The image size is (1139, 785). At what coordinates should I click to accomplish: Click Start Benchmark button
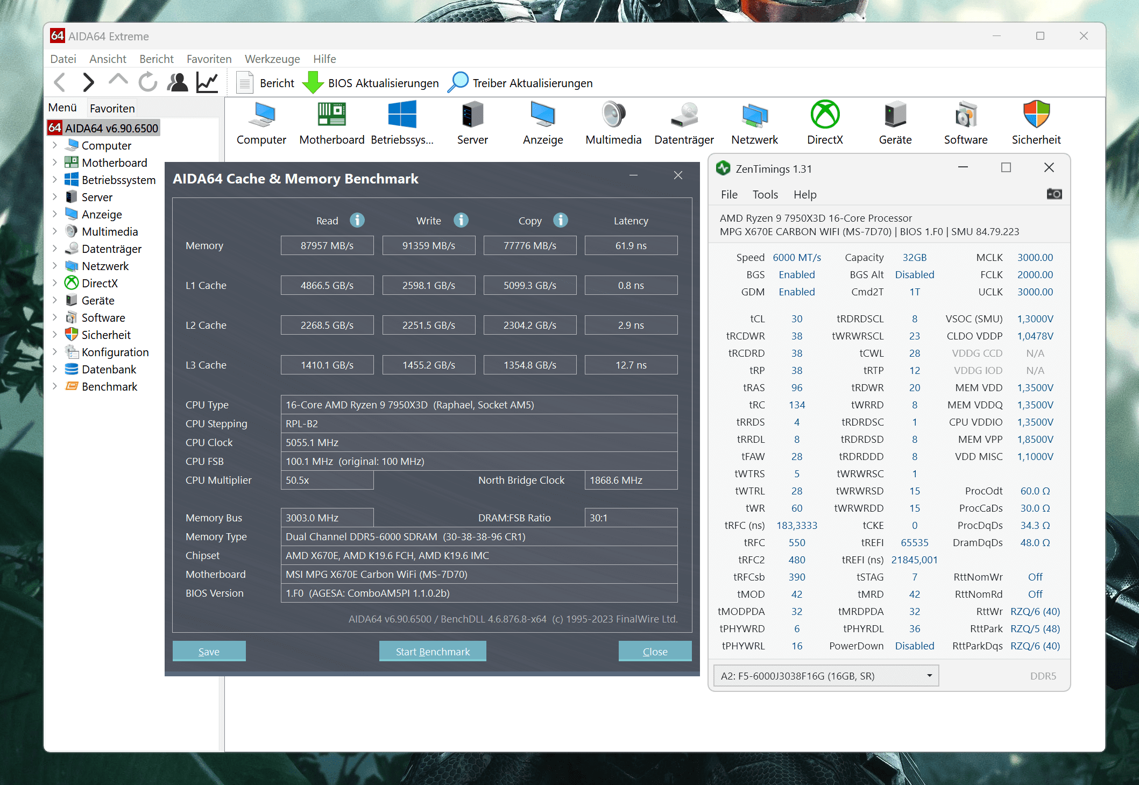click(433, 651)
